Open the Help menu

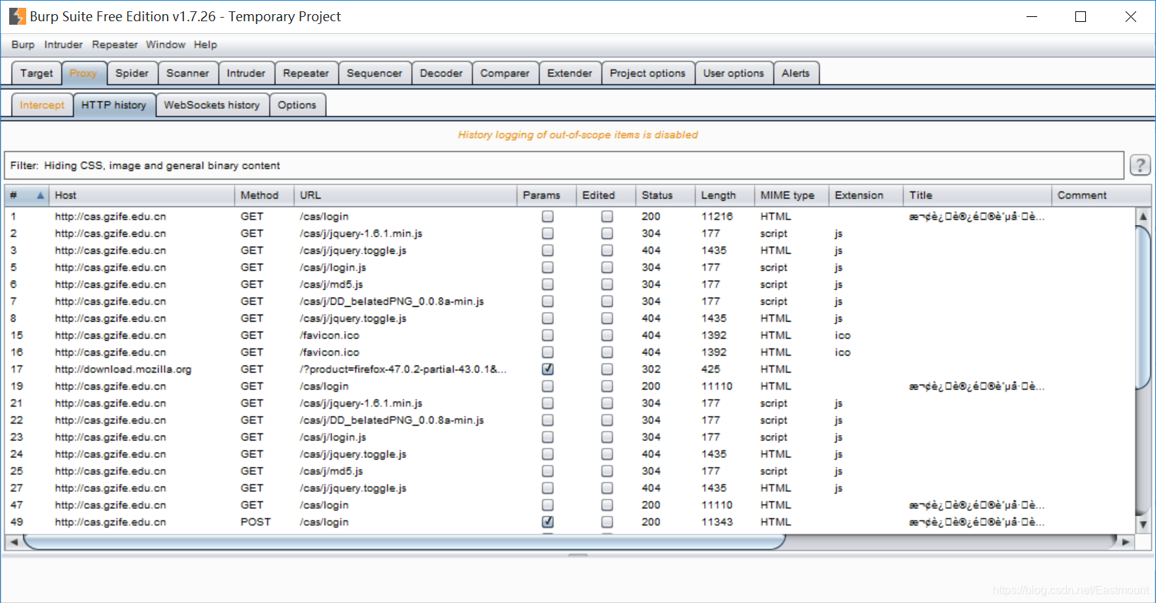[x=205, y=45]
